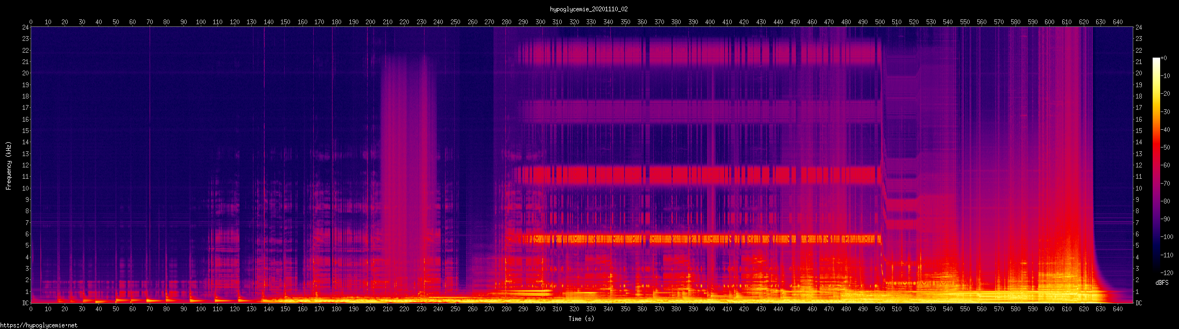Select the 500 second marker on bottom axis
This screenshot has width=1179, height=329.
880,309
